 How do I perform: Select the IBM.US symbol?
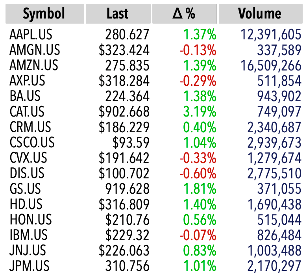pos(29,235)
